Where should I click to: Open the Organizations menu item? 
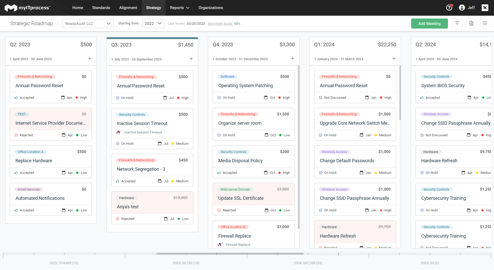tap(210, 8)
